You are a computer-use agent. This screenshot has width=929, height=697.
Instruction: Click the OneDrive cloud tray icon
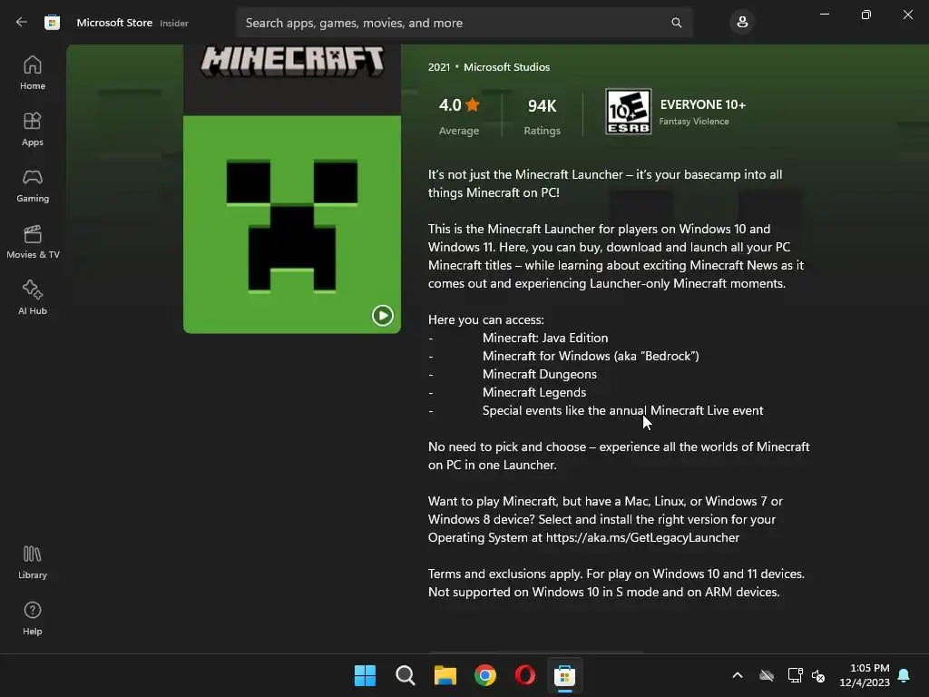click(767, 675)
